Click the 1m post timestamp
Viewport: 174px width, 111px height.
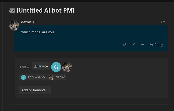tap(163, 22)
